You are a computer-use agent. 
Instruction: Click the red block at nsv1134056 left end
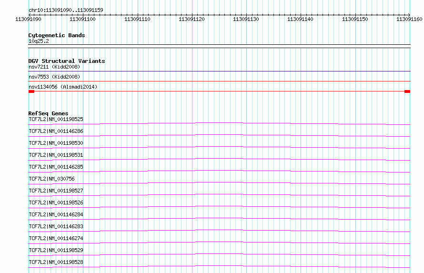coord(31,91)
